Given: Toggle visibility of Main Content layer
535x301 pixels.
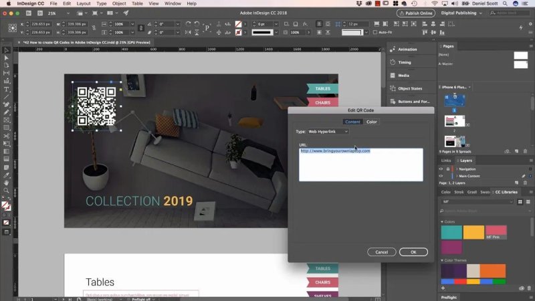Looking at the screenshot, I should tap(441, 176).
